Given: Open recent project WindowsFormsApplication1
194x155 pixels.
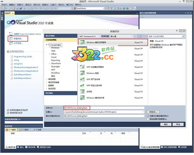Looking at the screenshot, I should tap(26, 67).
